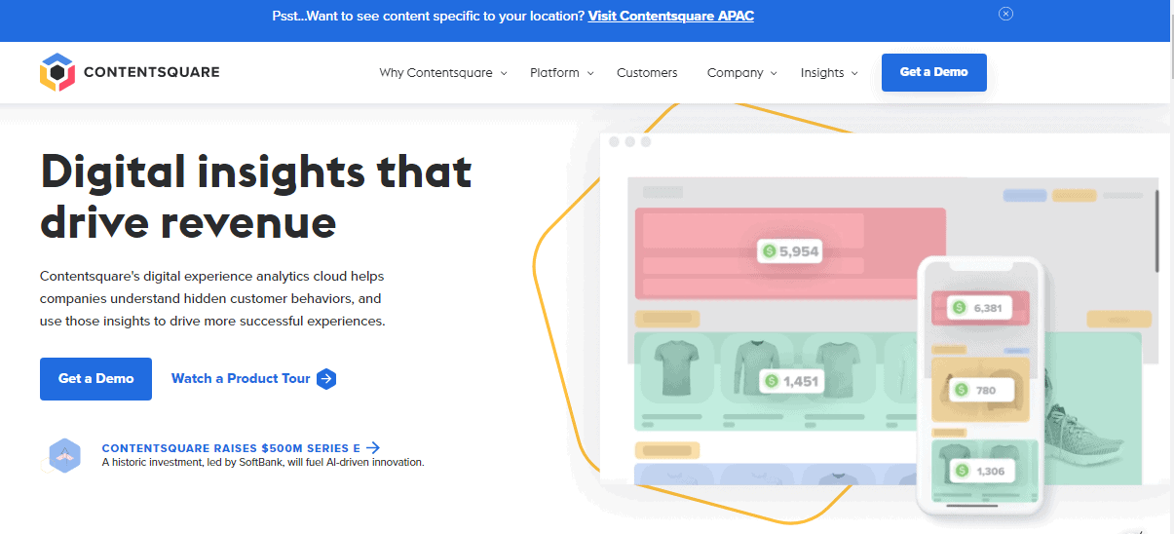Click the hero Get a Demo button

95,378
